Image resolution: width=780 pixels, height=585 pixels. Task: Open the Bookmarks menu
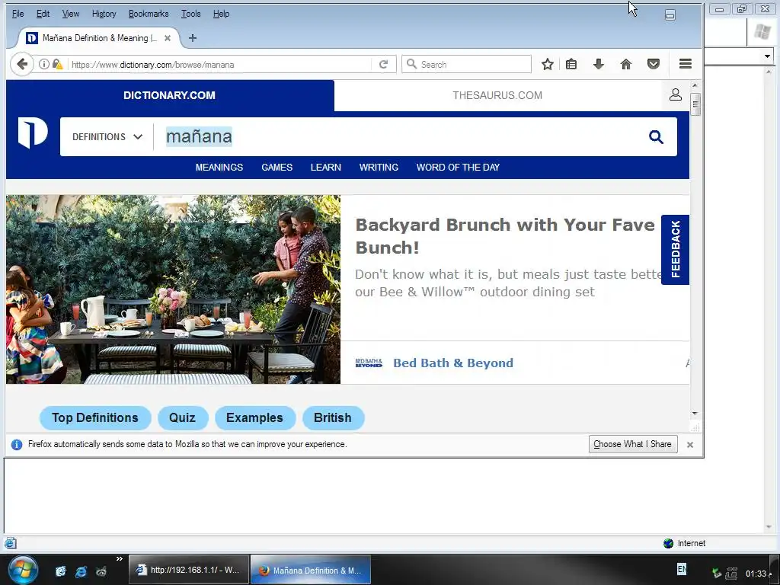[149, 14]
